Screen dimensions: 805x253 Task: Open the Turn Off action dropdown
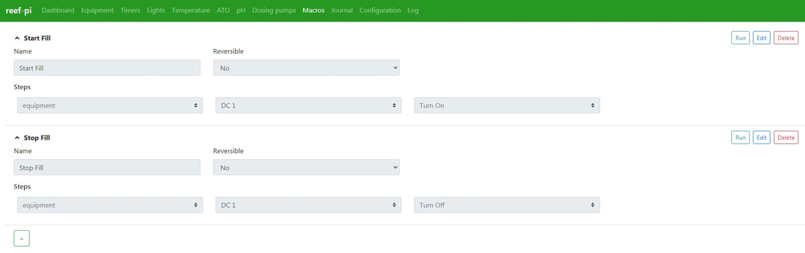click(x=507, y=205)
